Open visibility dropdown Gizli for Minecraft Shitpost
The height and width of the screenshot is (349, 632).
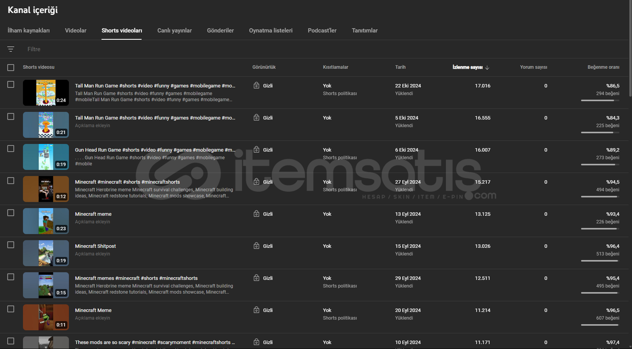click(268, 246)
